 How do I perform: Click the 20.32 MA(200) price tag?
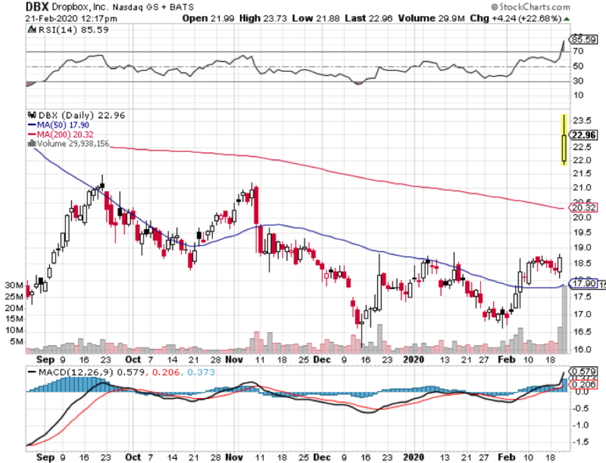[x=584, y=208]
